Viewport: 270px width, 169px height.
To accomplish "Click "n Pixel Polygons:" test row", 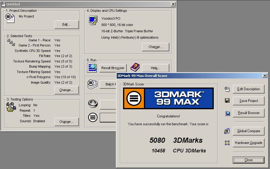I will pyautogui.click(x=51, y=77).
